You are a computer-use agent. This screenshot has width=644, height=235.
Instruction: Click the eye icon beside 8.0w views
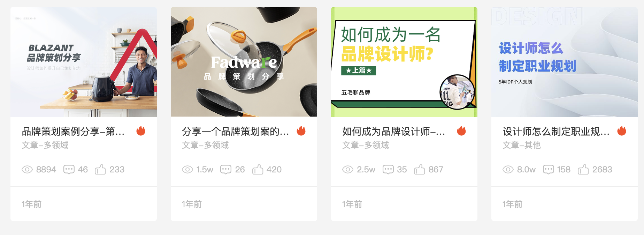coord(508,170)
